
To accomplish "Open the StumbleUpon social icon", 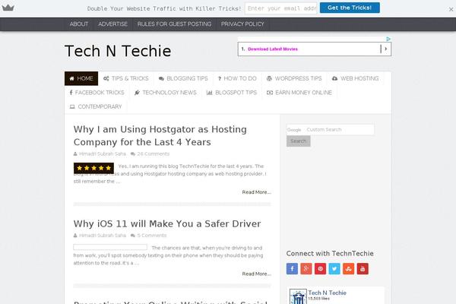I will pyautogui.click(x=348, y=269).
